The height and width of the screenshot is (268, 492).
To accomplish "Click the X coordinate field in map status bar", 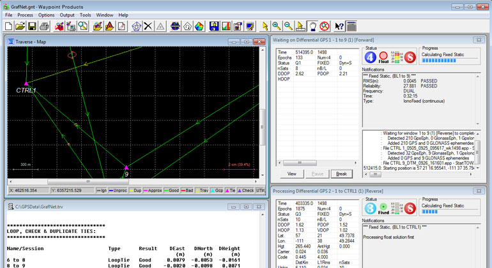I will (x=28, y=190).
